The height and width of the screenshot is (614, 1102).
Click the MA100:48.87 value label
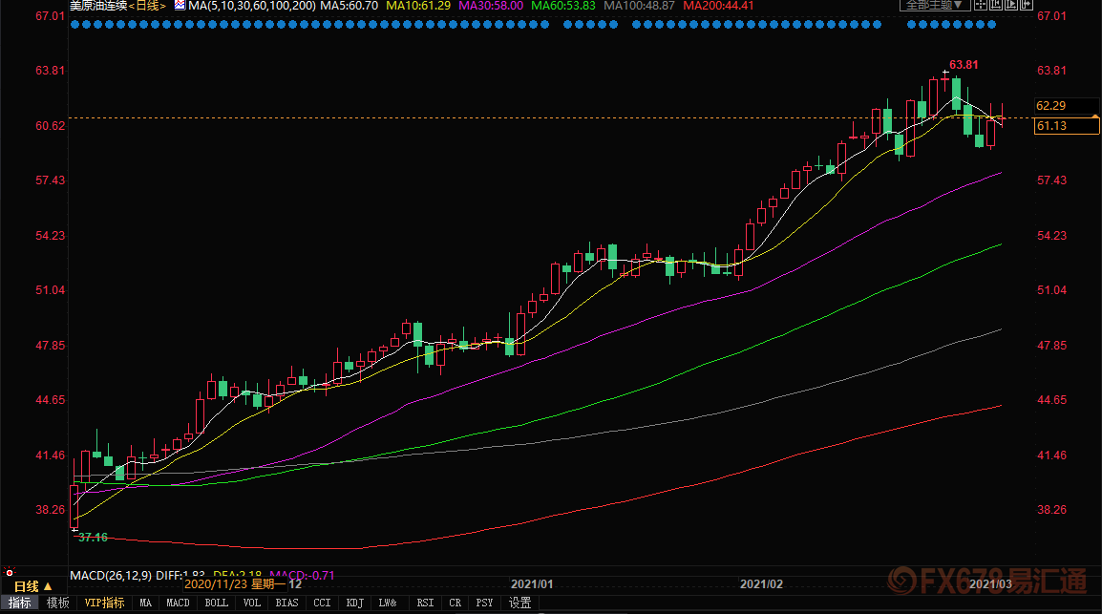[x=640, y=5]
